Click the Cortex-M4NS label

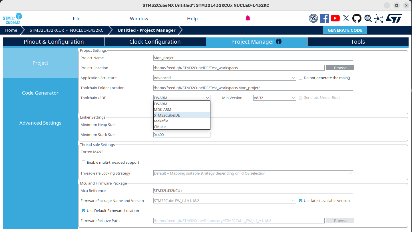tap(92, 152)
